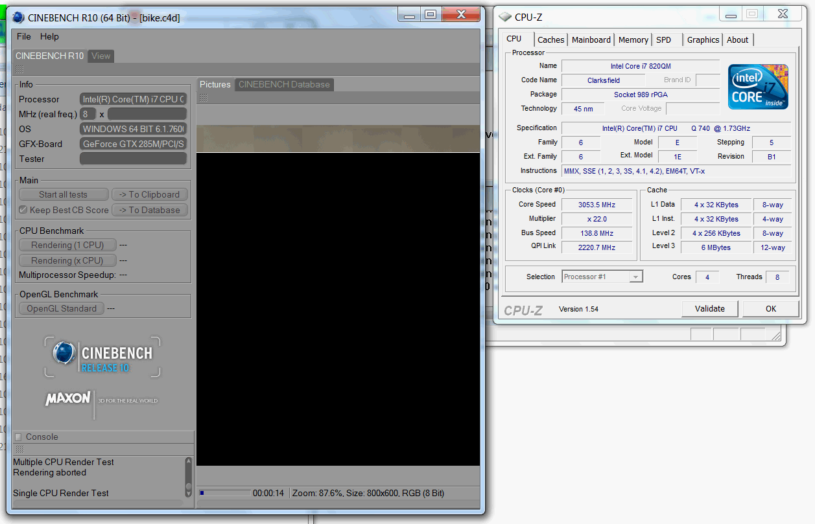815x524 pixels.
Task: Click the Core Speed value 3053.5 MHz
Action: coord(597,205)
